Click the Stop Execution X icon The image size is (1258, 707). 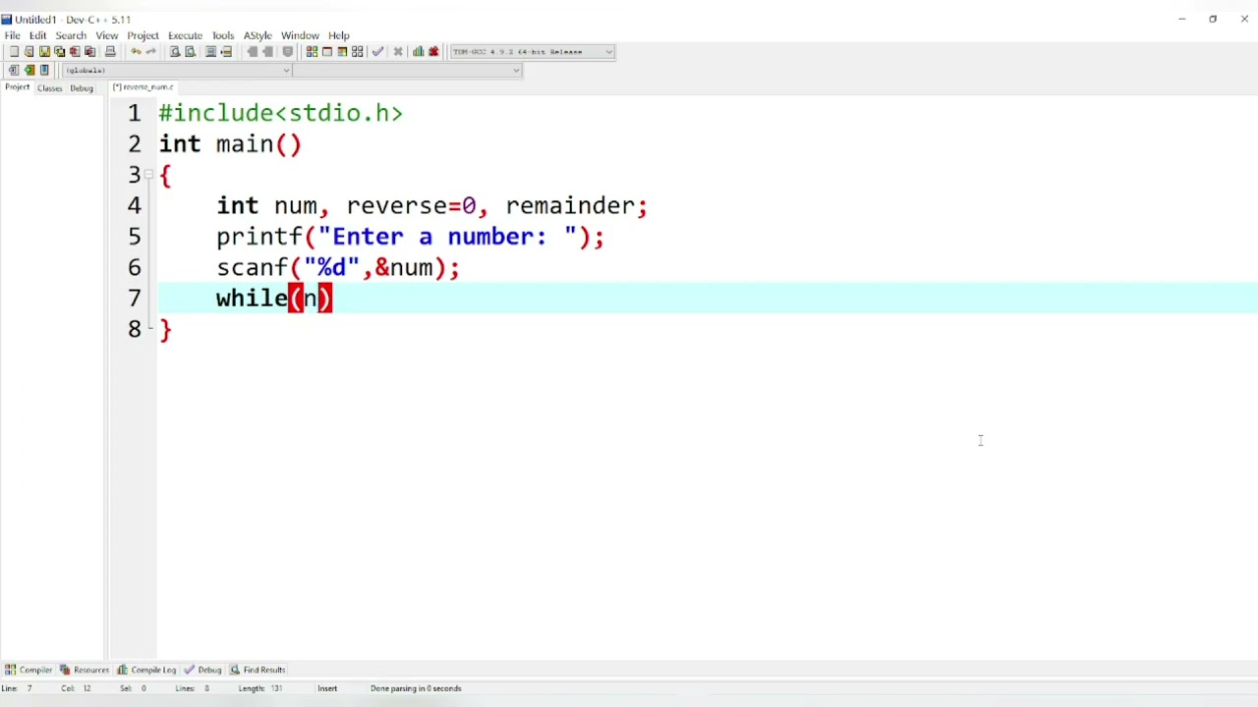pos(398,51)
